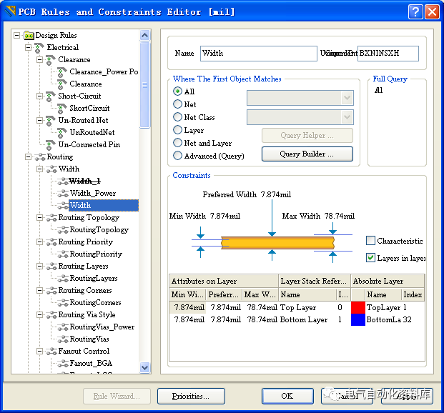Click the Routing Corners category icon
The width and height of the screenshot is (444, 413).
(x=51, y=291)
